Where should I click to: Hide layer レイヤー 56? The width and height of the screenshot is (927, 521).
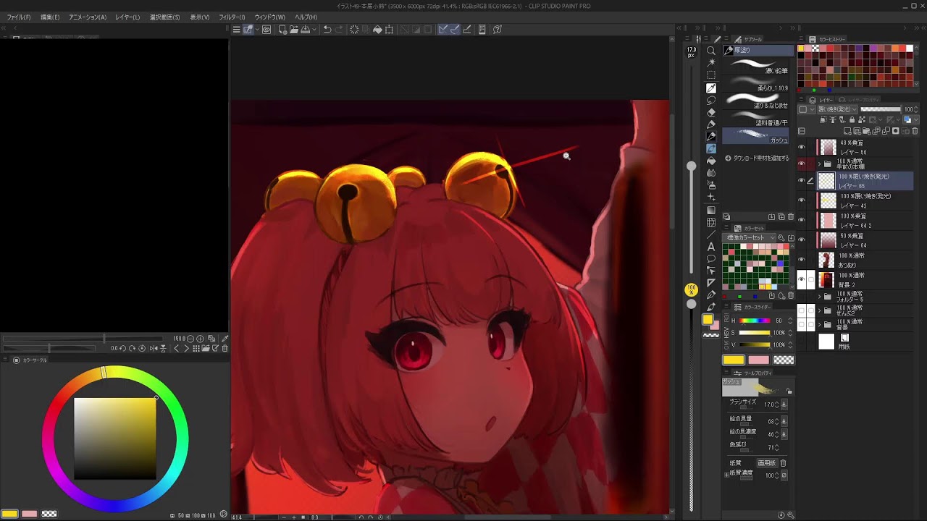click(x=801, y=148)
